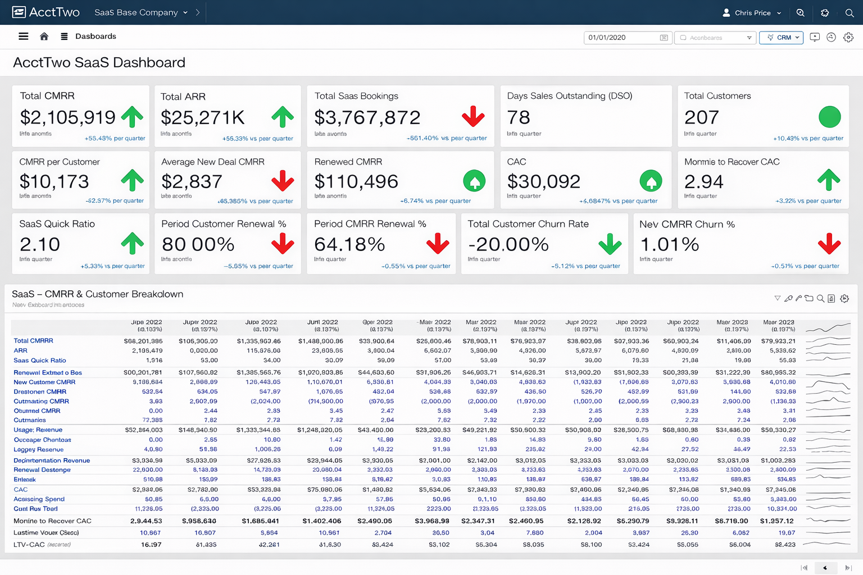Open the hamburger navigation menu
This screenshot has width=863, height=575.
23,36
